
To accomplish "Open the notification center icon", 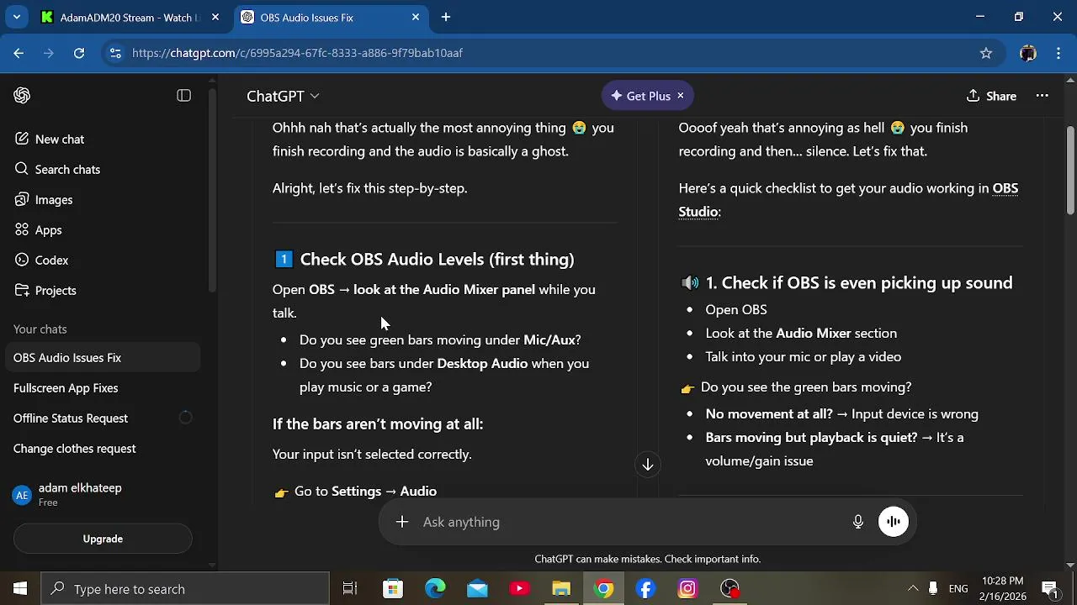I will tap(1049, 589).
